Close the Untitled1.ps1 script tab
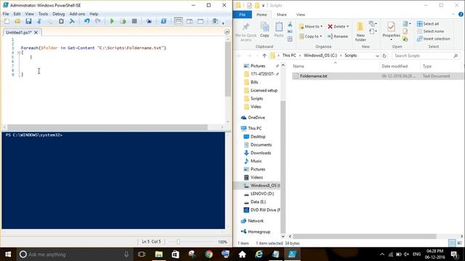 (36, 33)
